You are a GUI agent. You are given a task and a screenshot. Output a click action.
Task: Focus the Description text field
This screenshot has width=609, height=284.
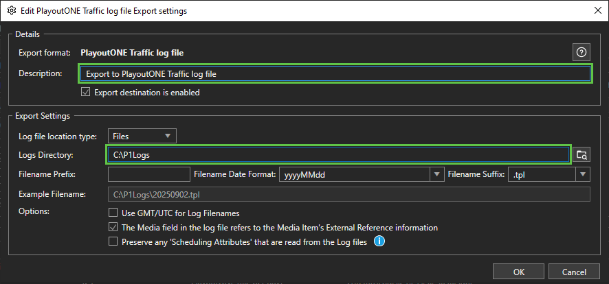point(335,73)
